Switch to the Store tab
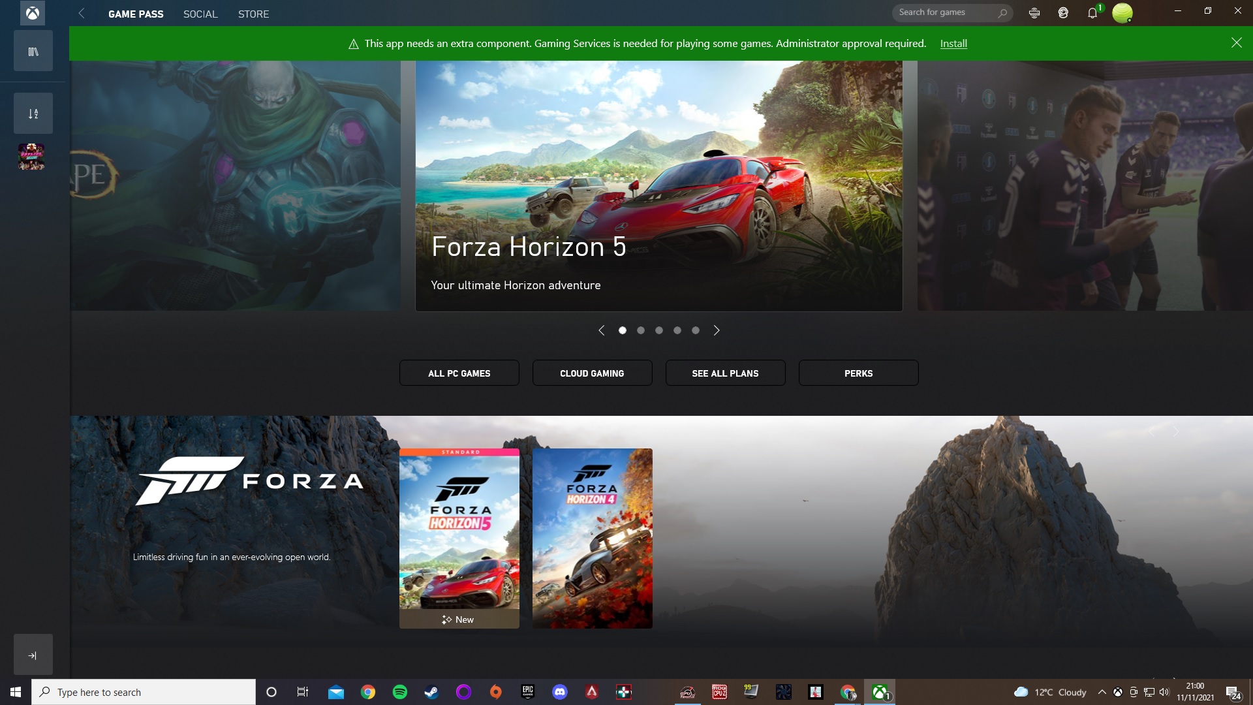Screen dimensions: 1253x705 [253, 14]
